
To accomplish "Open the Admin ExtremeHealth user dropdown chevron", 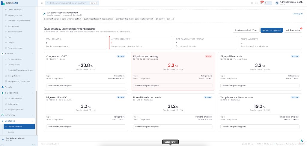I will [304, 3].
